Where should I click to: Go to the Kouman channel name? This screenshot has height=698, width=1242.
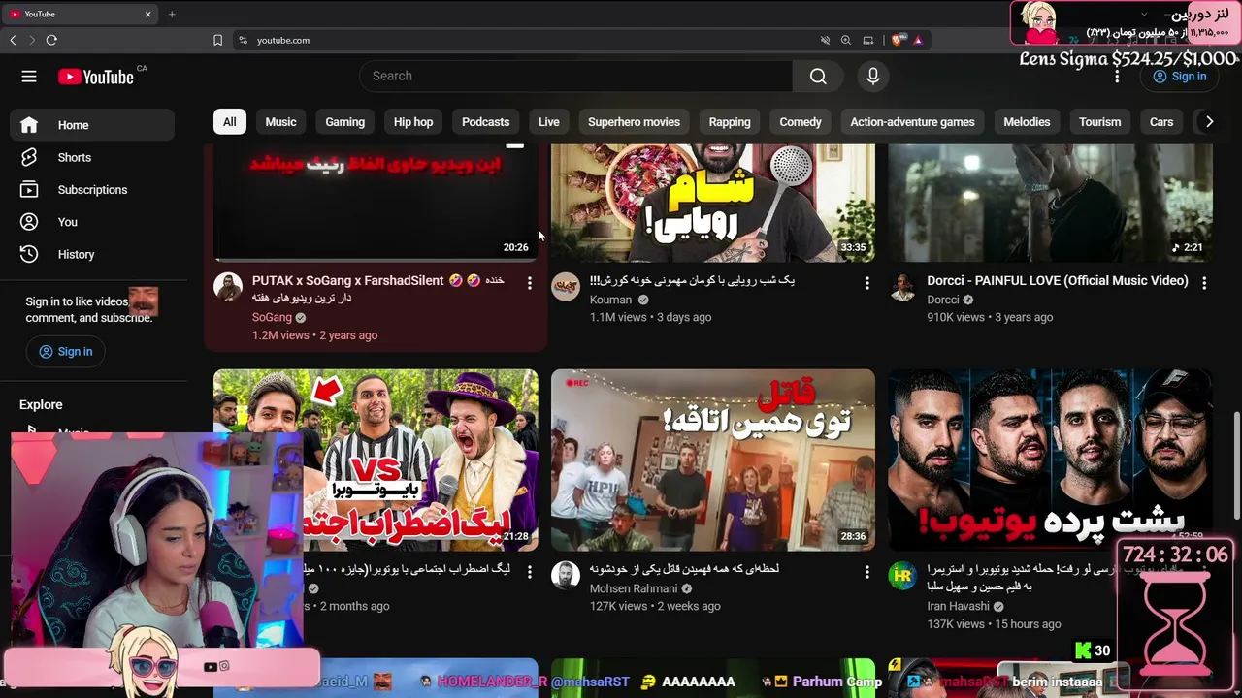click(x=610, y=300)
